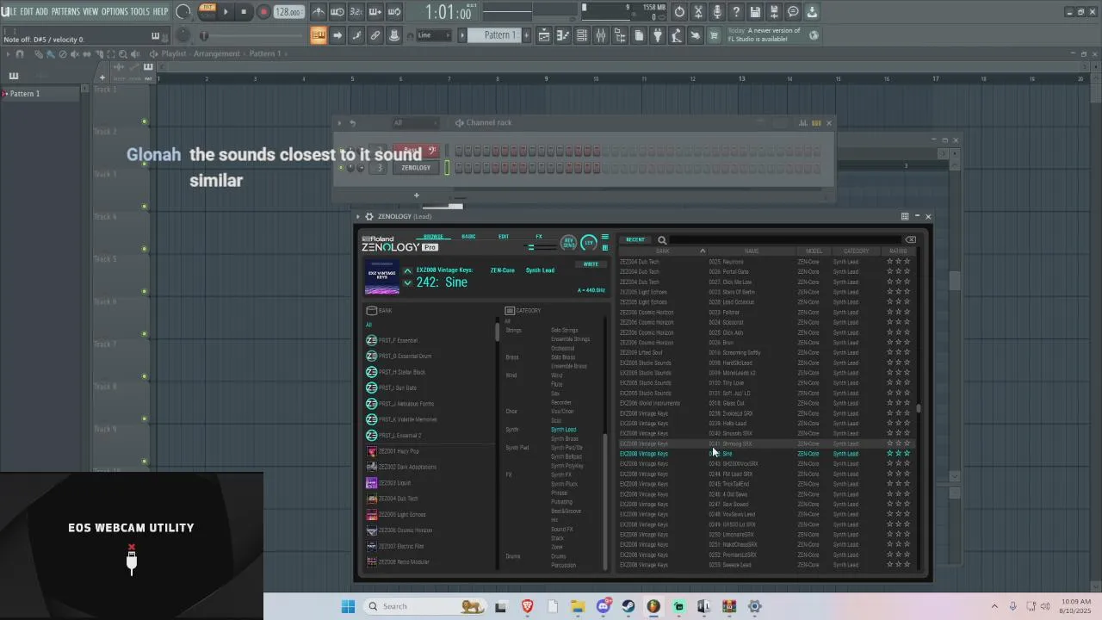Click the WRITE button in Zenology
Viewport: 1102px width, 620px height.
(x=591, y=264)
